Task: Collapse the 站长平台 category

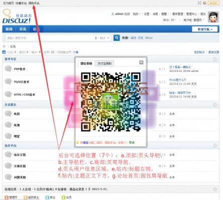Action: pyautogui.click(x=215, y=145)
